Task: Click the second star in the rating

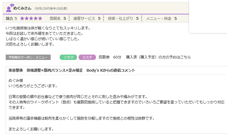Action: tap(27, 19)
